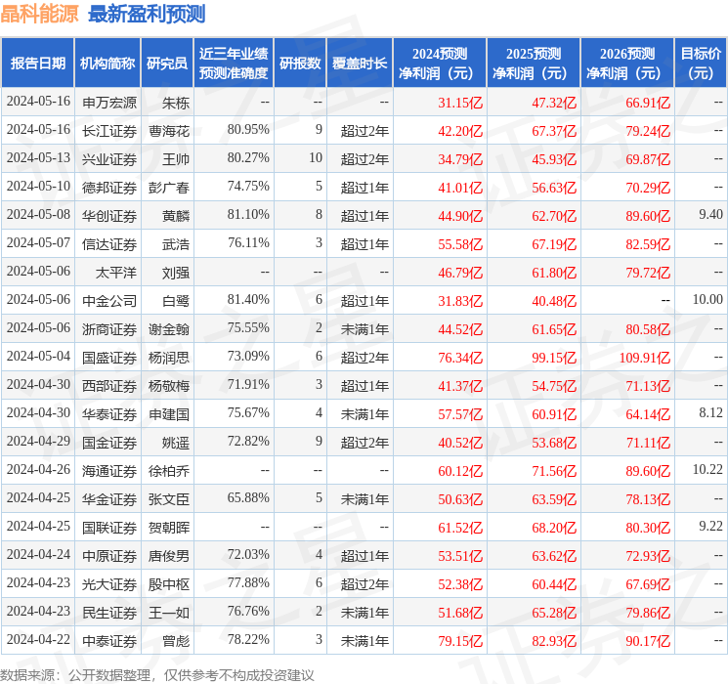Click the 2024 forecast 76.34亿
The image size is (728, 684).
pos(460,358)
